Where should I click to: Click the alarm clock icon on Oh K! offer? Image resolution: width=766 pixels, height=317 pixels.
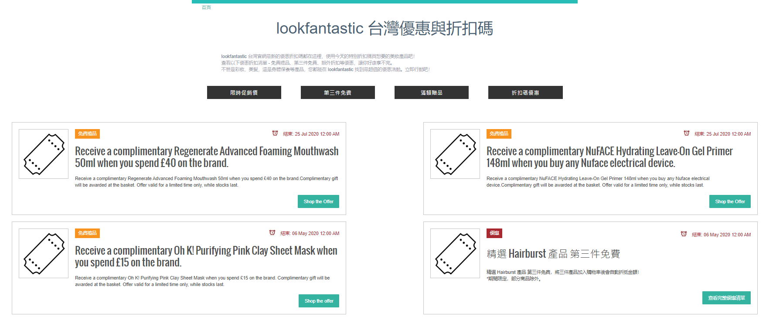coord(272,233)
